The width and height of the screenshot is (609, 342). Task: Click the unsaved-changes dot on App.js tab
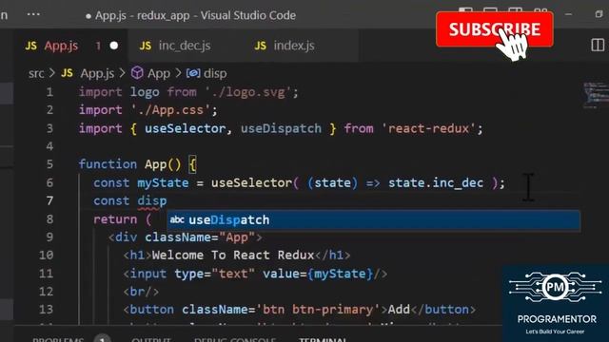coord(114,46)
